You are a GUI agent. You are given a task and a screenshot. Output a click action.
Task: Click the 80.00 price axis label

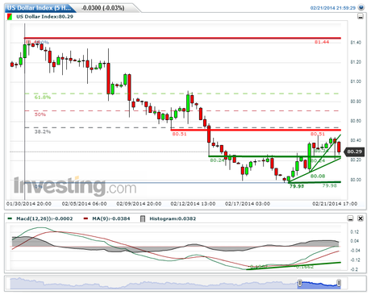[x=356, y=180]
